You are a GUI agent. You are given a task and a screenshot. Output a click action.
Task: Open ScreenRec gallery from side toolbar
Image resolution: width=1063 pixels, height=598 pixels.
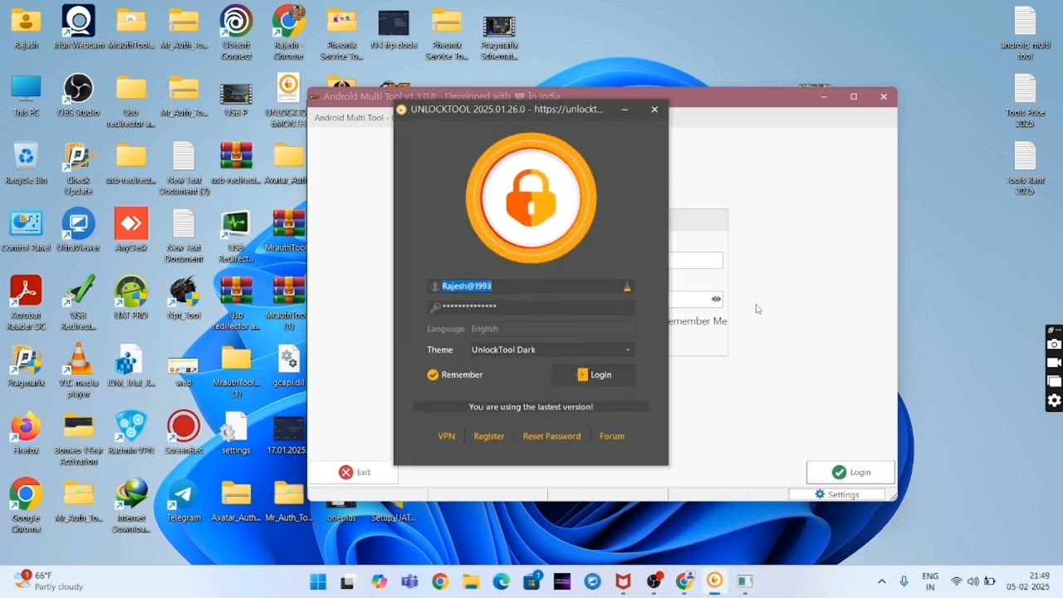click(1054, 382)
